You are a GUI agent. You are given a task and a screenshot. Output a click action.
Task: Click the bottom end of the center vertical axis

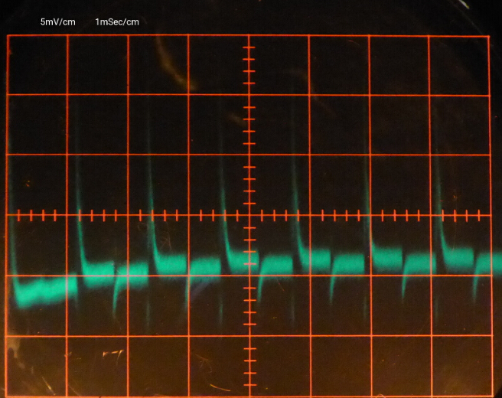pos(249,395)
